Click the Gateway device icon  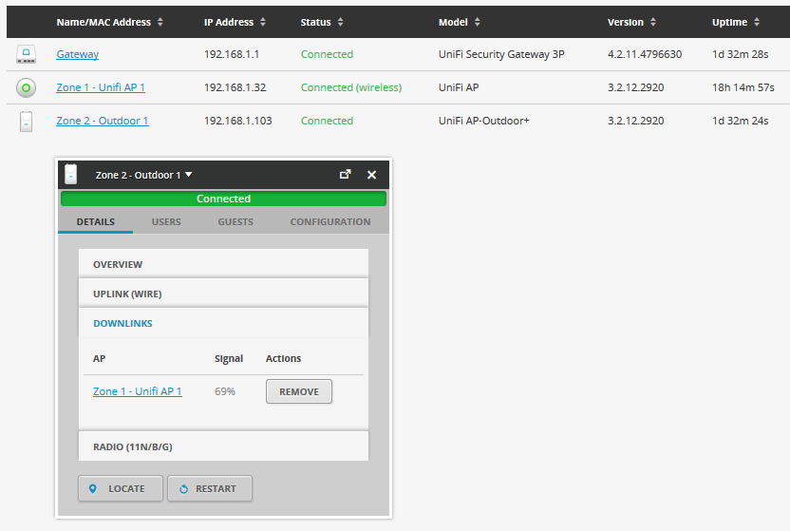(26, 55)
